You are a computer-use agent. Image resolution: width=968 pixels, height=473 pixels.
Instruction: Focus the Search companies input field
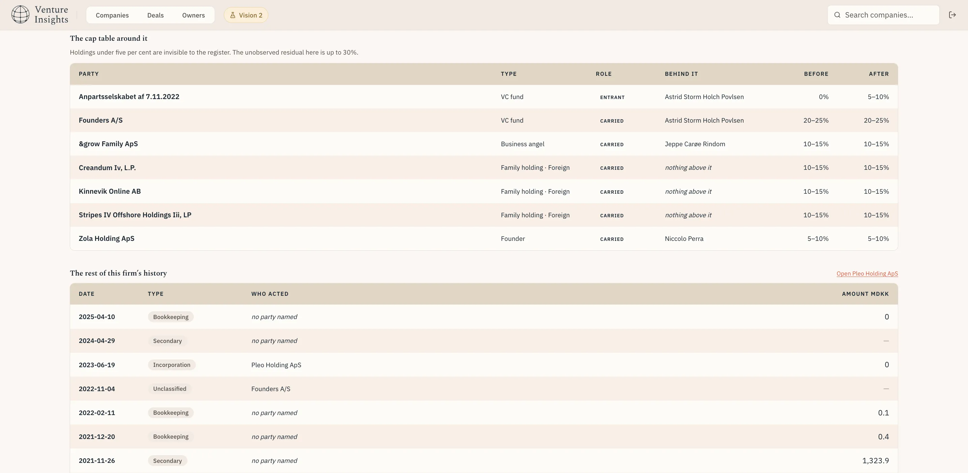tap(883, 15)
